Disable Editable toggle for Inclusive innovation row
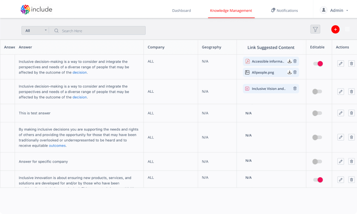 (x=318, y=180)
